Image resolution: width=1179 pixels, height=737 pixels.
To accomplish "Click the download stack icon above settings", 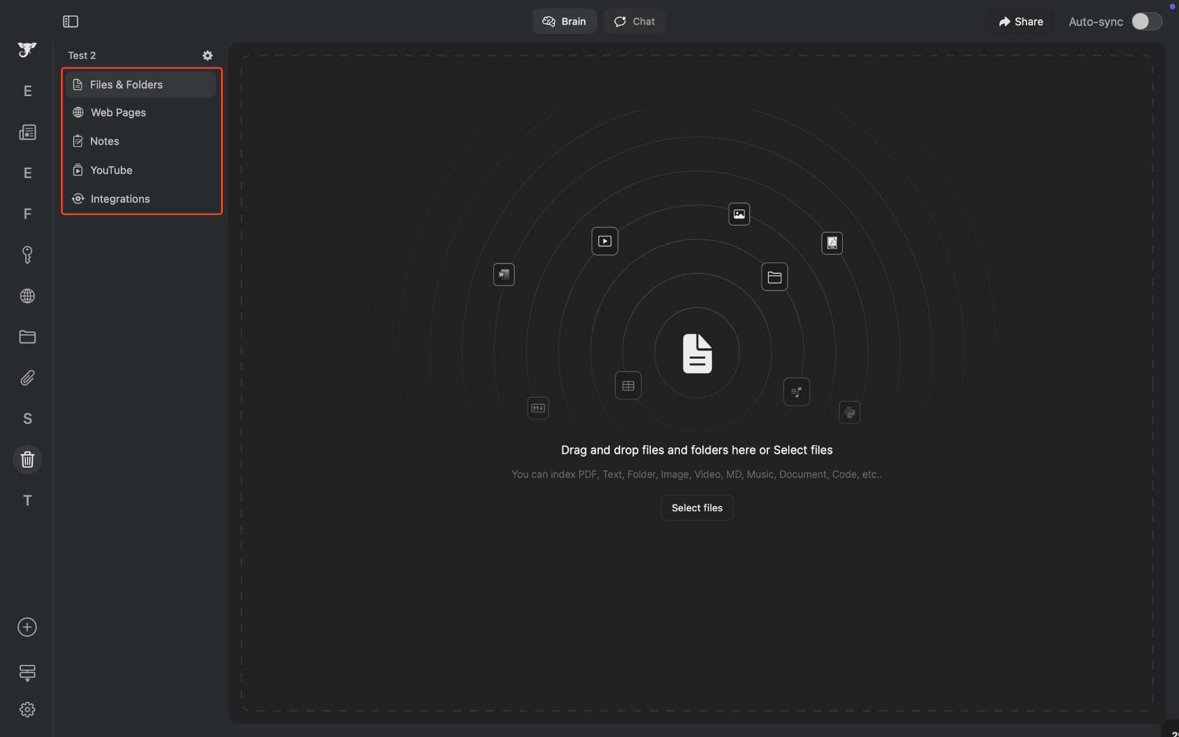I will [27, 672].
